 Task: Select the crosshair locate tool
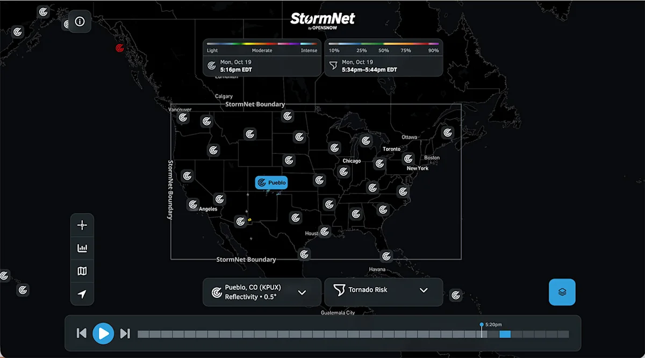(x=82, y=225)
